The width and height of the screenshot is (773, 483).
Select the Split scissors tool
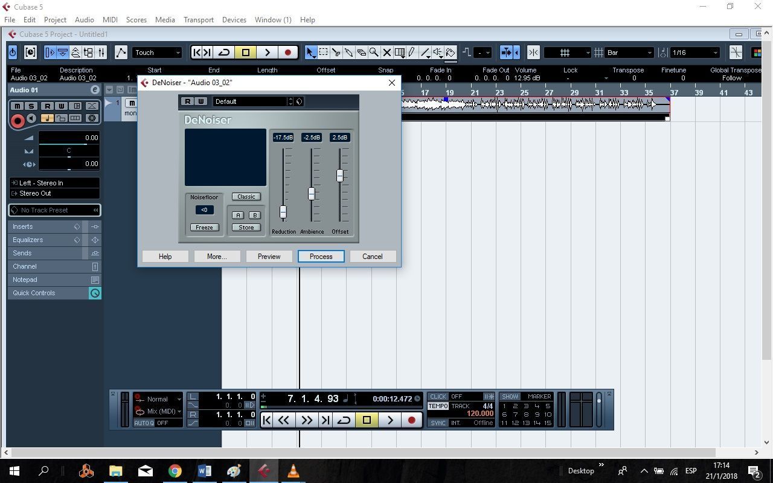[336, 53]
